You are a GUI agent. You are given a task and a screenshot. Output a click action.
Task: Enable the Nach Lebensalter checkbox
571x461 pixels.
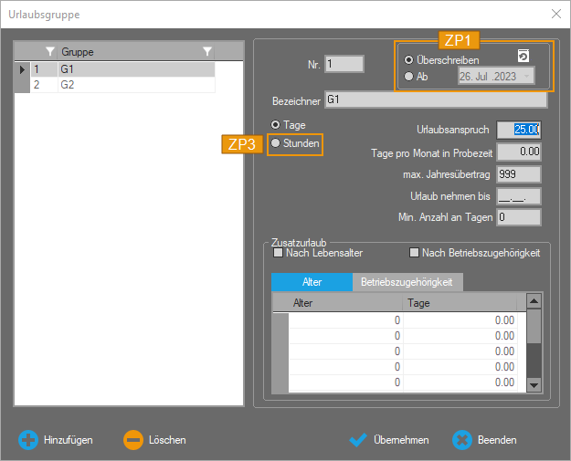point(279,253)
